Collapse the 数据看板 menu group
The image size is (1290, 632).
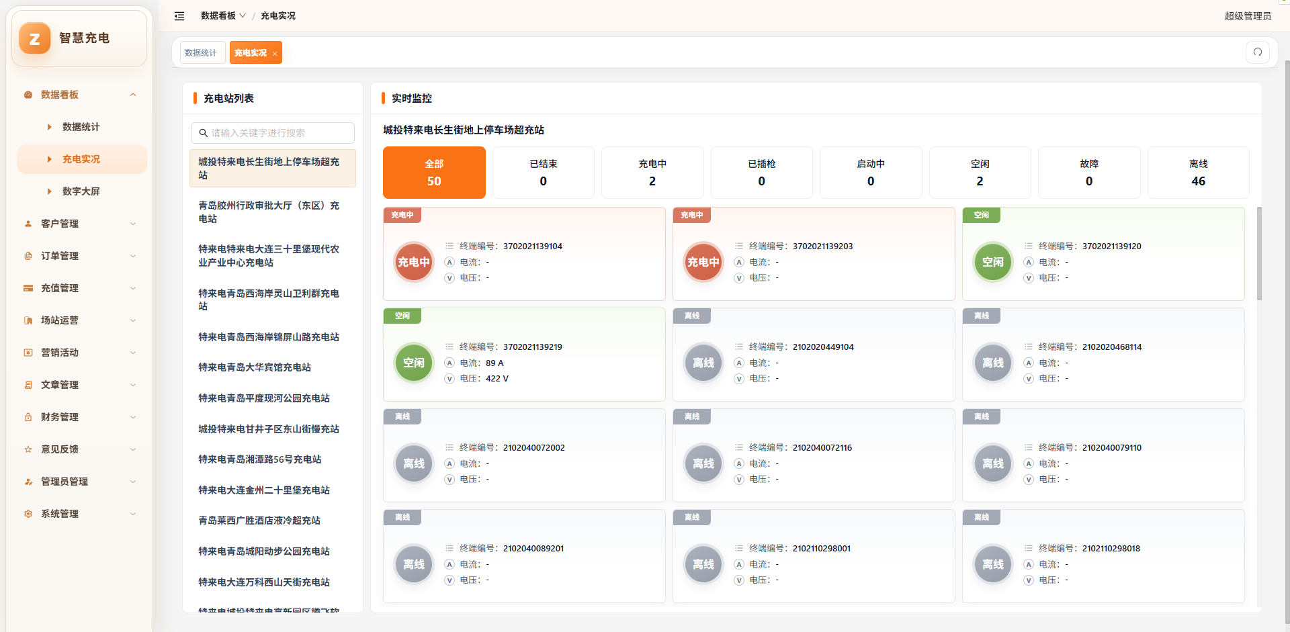pyautogui.click(x=81, y=95)
